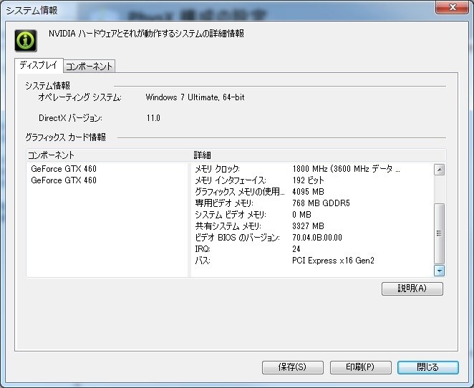Open the コンポーネント tab
474x388 pixels.
pos(90,66)
